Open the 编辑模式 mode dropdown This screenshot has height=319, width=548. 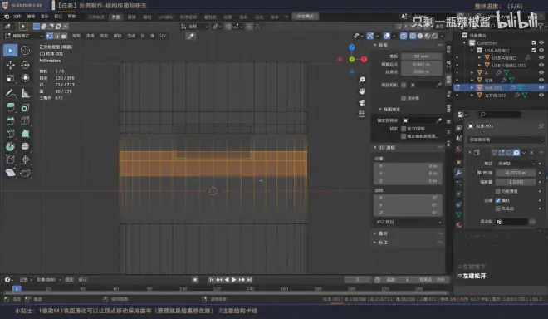pos(24,36)
